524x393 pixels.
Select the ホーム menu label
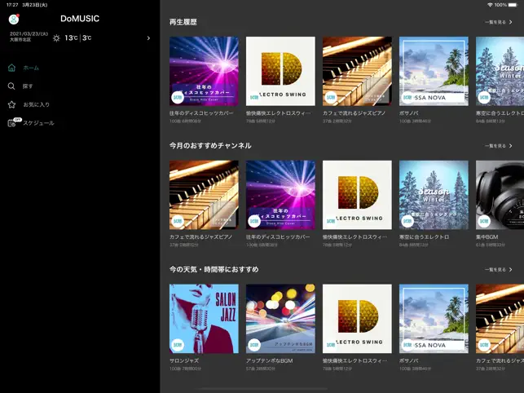coord(31,68)
